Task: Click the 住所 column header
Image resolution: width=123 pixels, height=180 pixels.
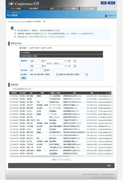Action: 74,93
